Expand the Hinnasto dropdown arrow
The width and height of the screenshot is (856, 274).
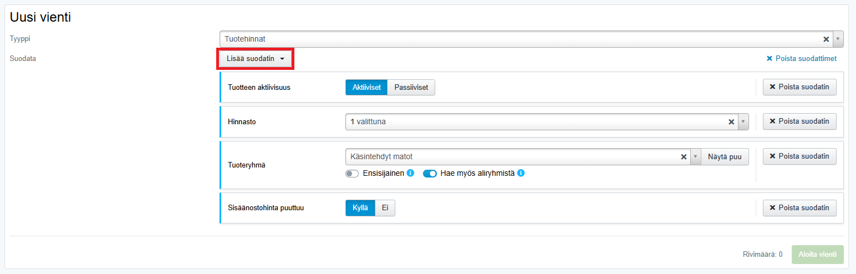743,121
